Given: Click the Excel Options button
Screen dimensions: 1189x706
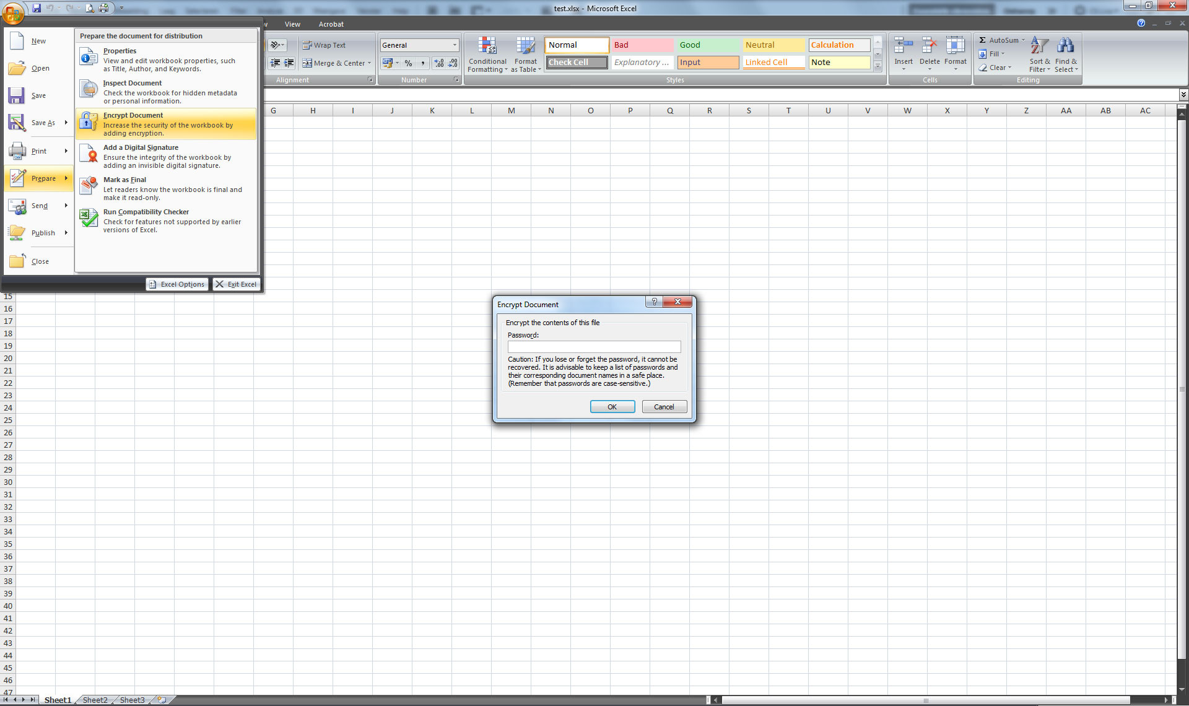Looking at the screenshot, I should pos(177,284).
